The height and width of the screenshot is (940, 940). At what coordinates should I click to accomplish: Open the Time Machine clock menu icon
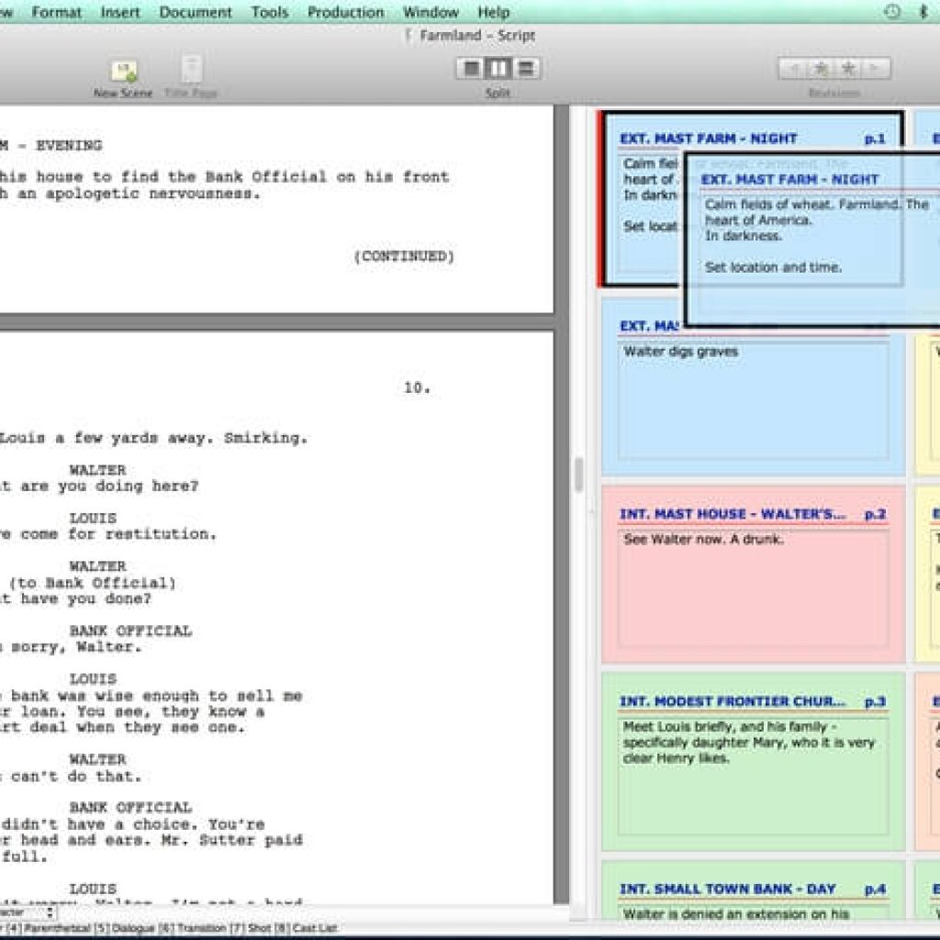tap(892, 11)
